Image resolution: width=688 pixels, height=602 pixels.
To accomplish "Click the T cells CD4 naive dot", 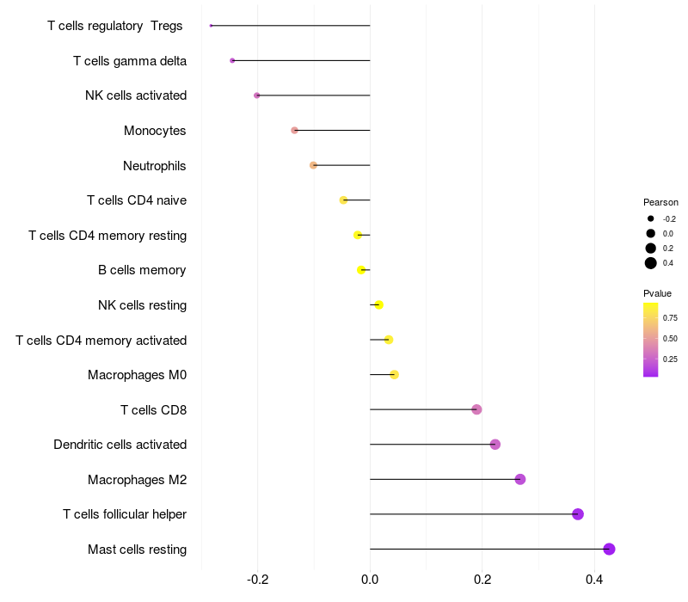I will coord(343,200).
